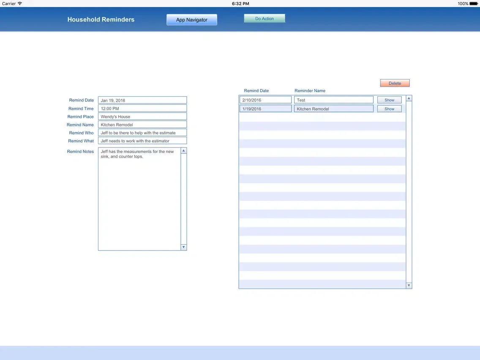The height and width of the screenshot is (360, 480).
Task: Focus the Remind What field
Action: pos(142,141)
